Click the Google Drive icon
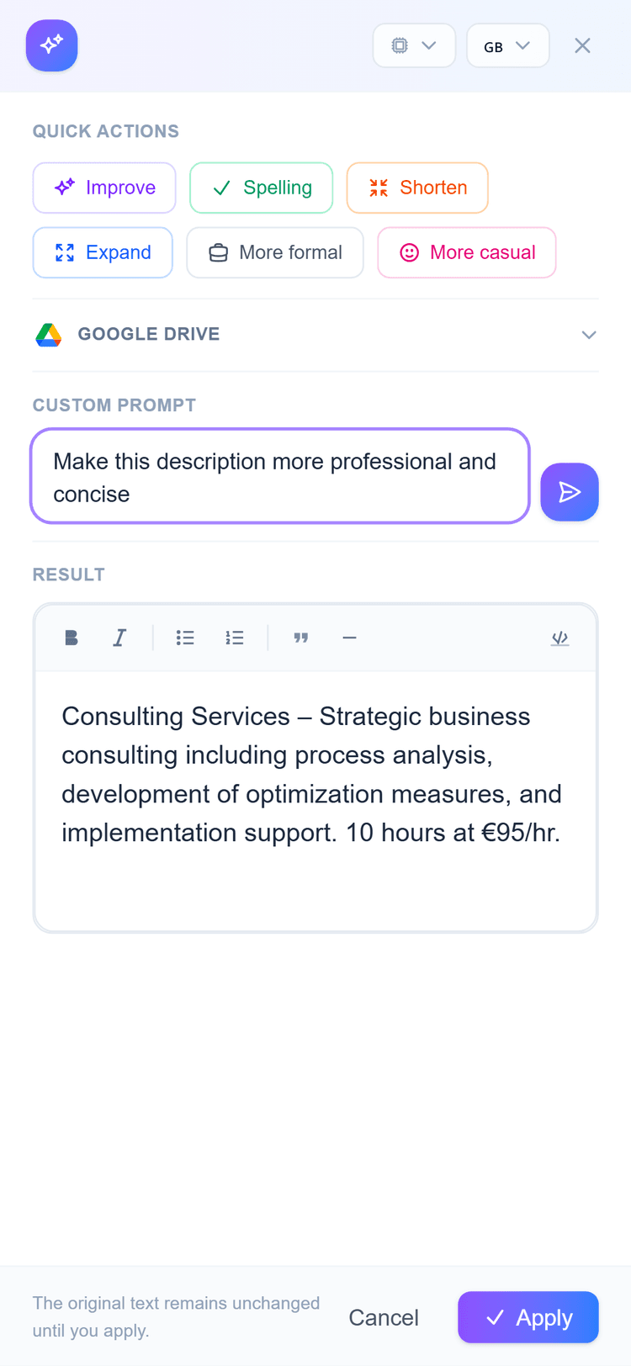The width and height of the screenshot is (631, 1366). [x=49, y=334]
